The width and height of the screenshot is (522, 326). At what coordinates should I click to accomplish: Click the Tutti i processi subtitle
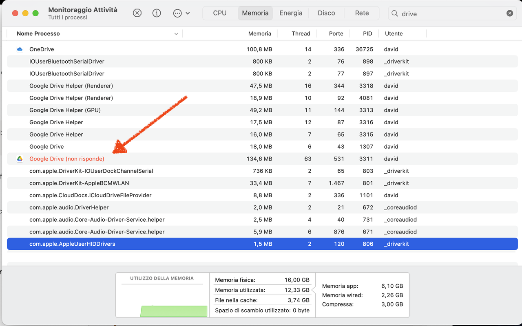point(68,18)
